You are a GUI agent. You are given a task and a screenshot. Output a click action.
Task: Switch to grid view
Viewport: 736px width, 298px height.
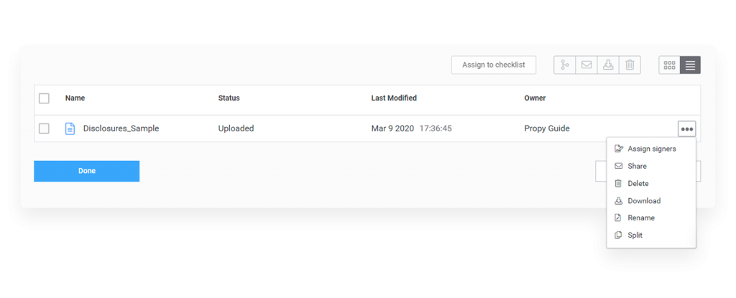click(670, 65)
